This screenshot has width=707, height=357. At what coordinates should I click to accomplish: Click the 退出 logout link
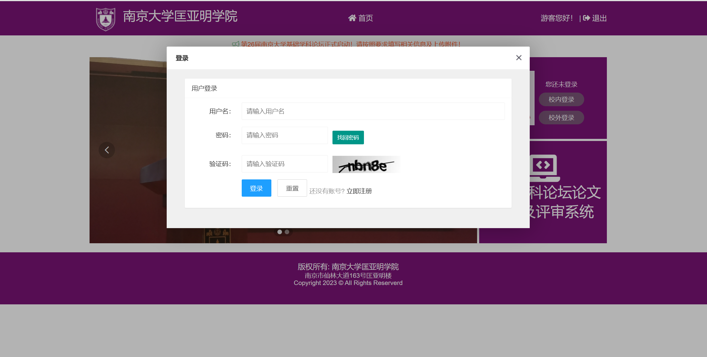tap(599, 18)
